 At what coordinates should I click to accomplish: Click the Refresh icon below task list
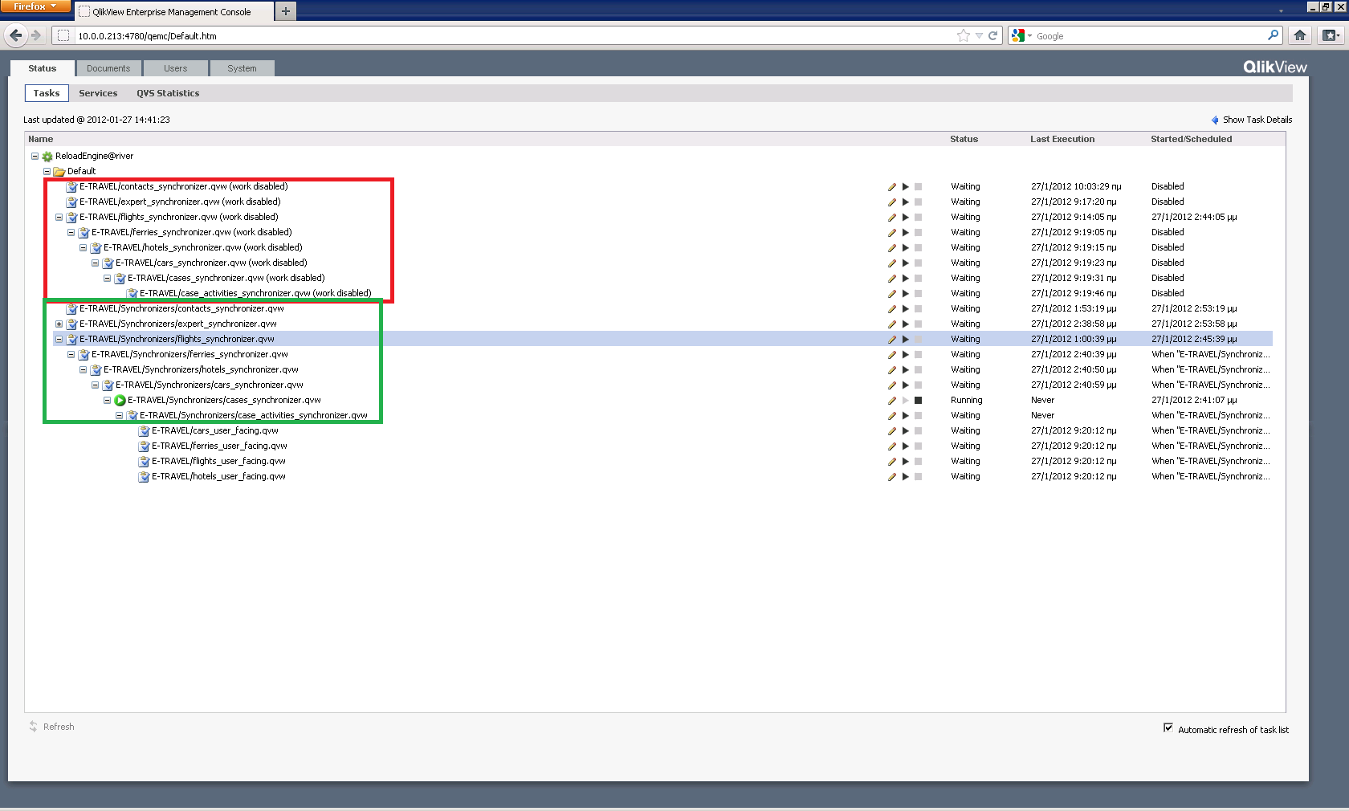(33, 727)
